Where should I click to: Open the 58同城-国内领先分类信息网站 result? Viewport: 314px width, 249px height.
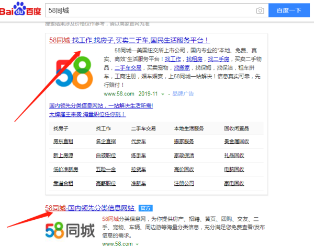(x=91, y=208)
